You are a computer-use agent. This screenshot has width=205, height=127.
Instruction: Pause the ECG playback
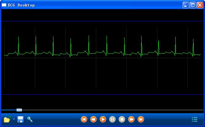click(112, 119)
